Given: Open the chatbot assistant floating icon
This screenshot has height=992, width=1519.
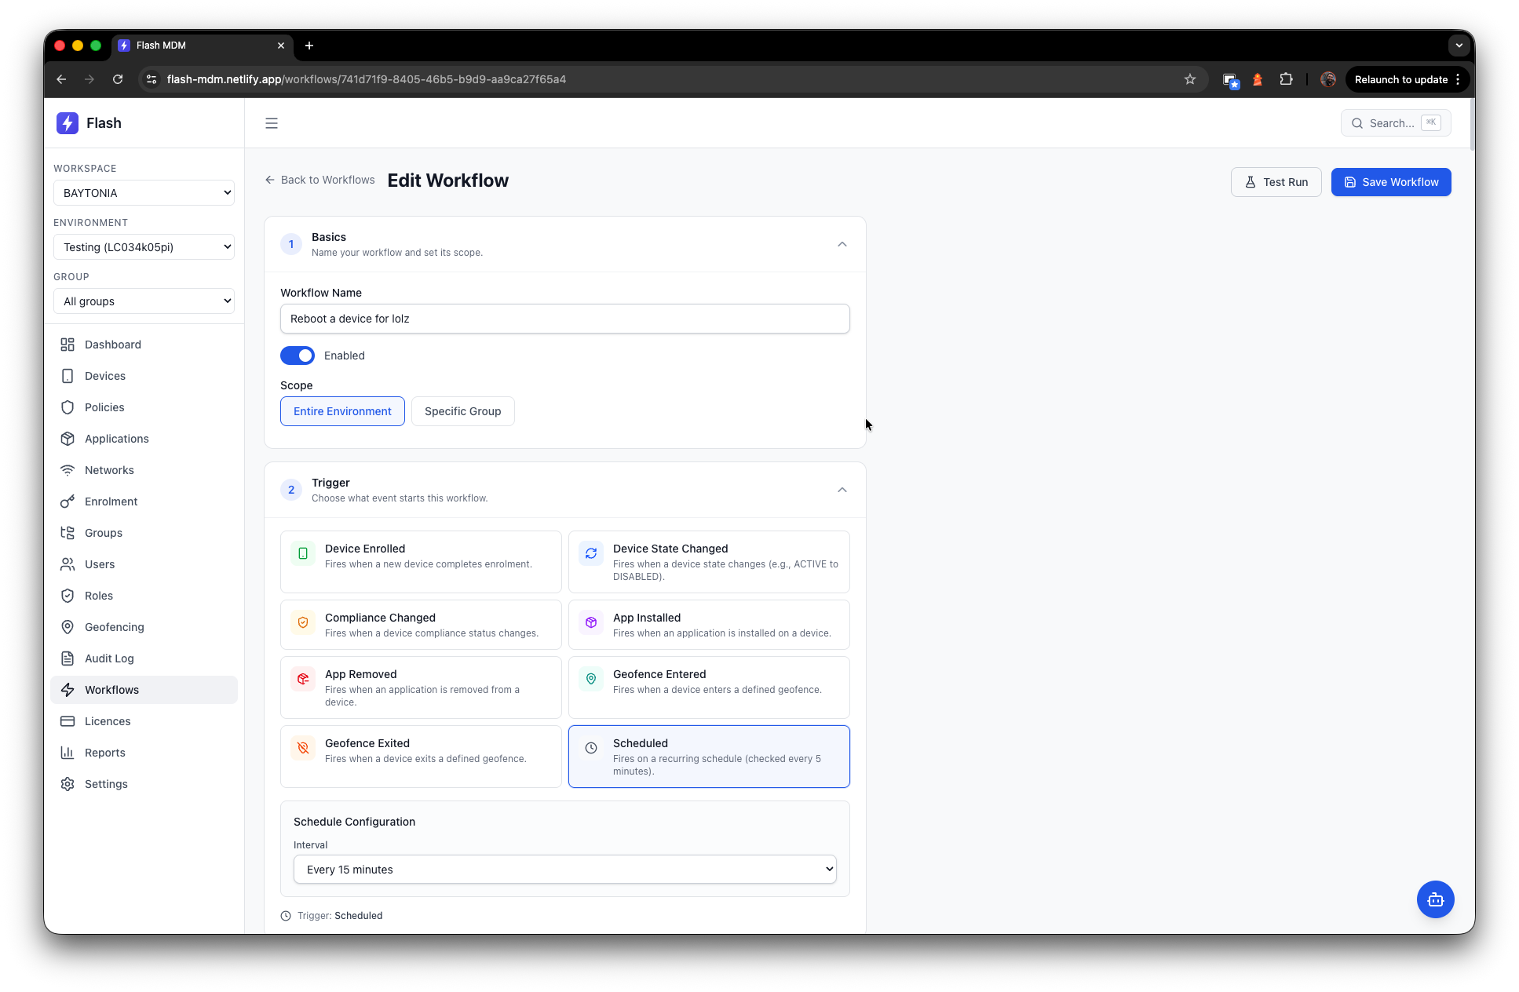Looking at the screenshot, I should click(1435, 899).
